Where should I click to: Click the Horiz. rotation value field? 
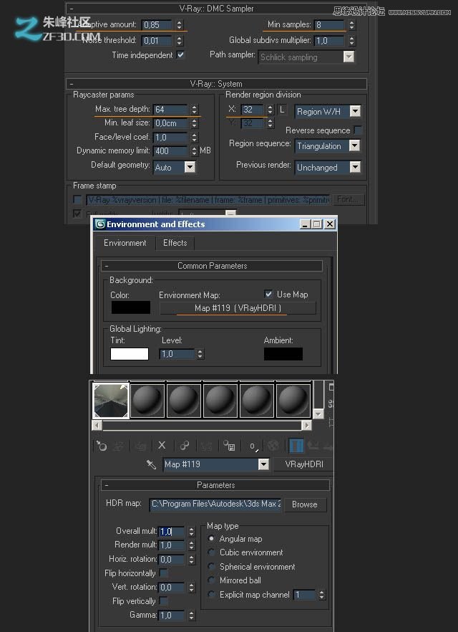click(x=172, y=559)
